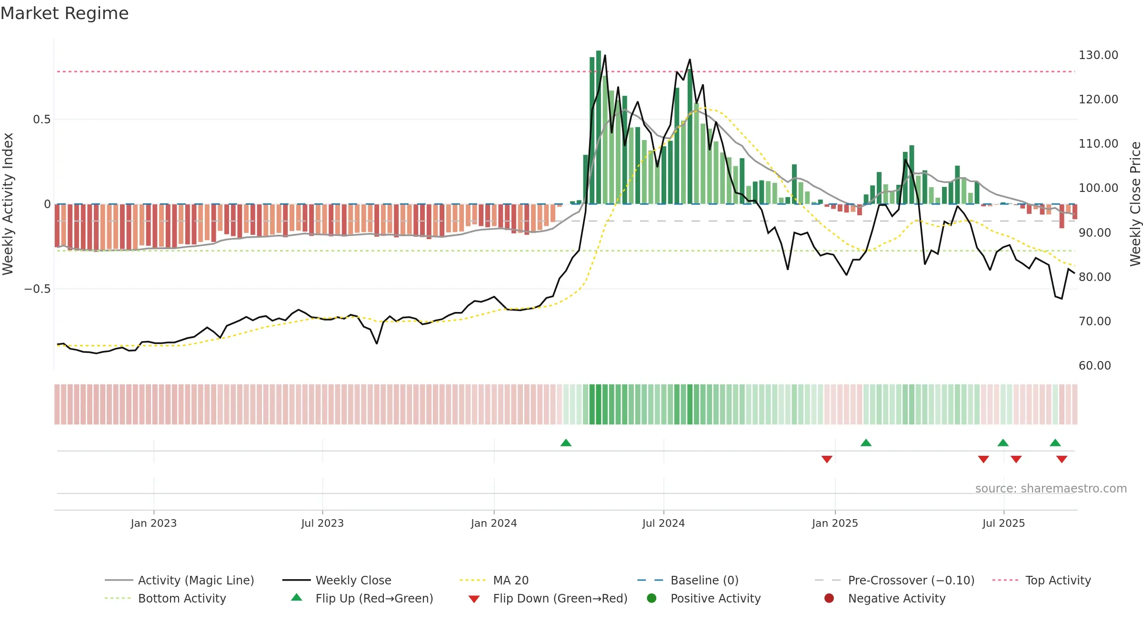Click the 60.00 price axis label
1143x643 pixels.
(1095, 365)
